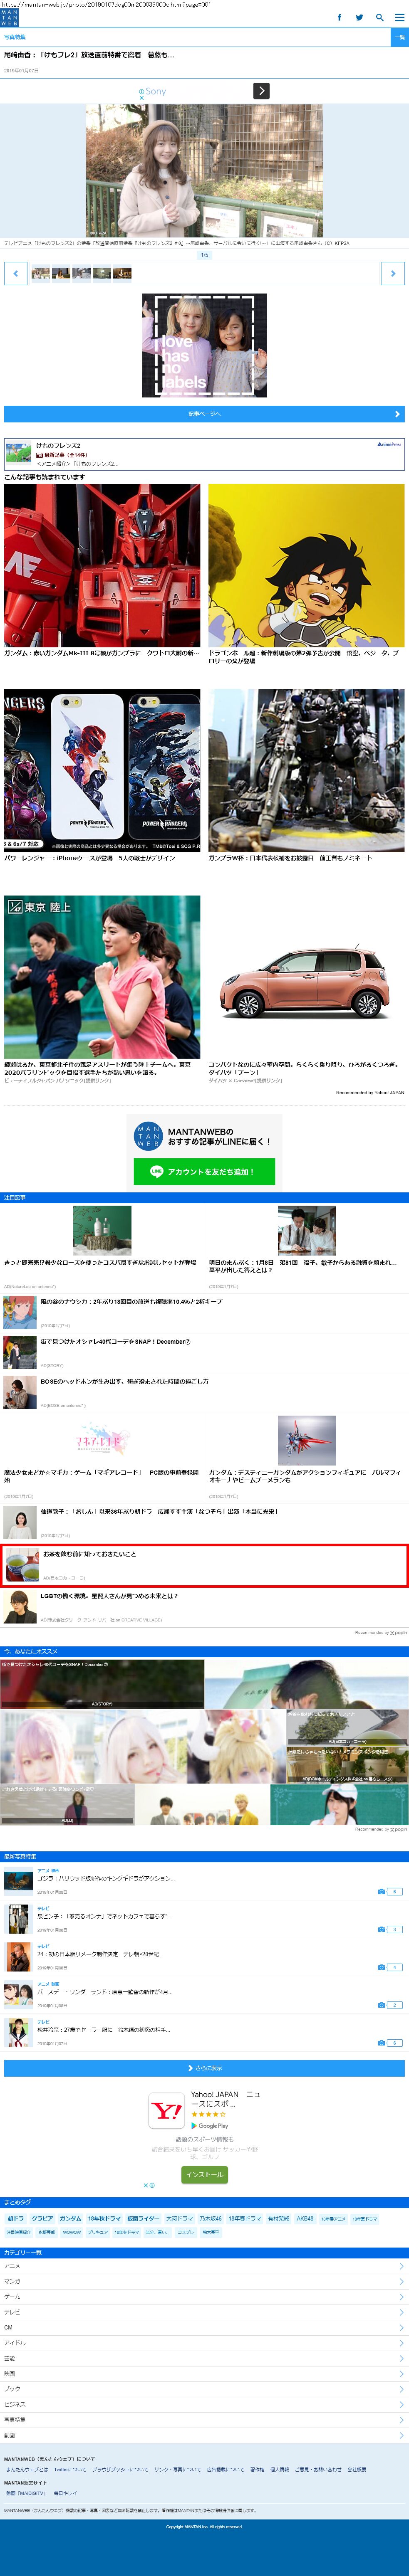Select the グラビア tag
The width and height of the screenshot is (409, 2576).
tap(42, 2219)
